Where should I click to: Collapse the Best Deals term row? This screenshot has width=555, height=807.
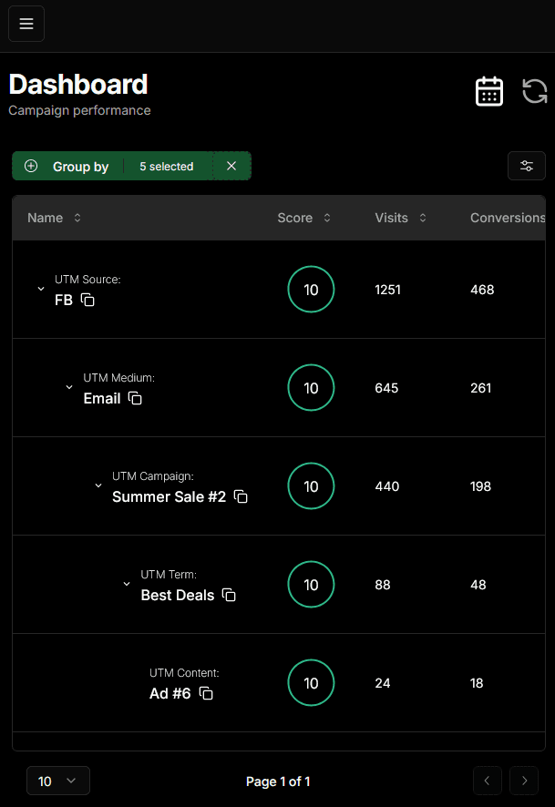click(127, 584)
